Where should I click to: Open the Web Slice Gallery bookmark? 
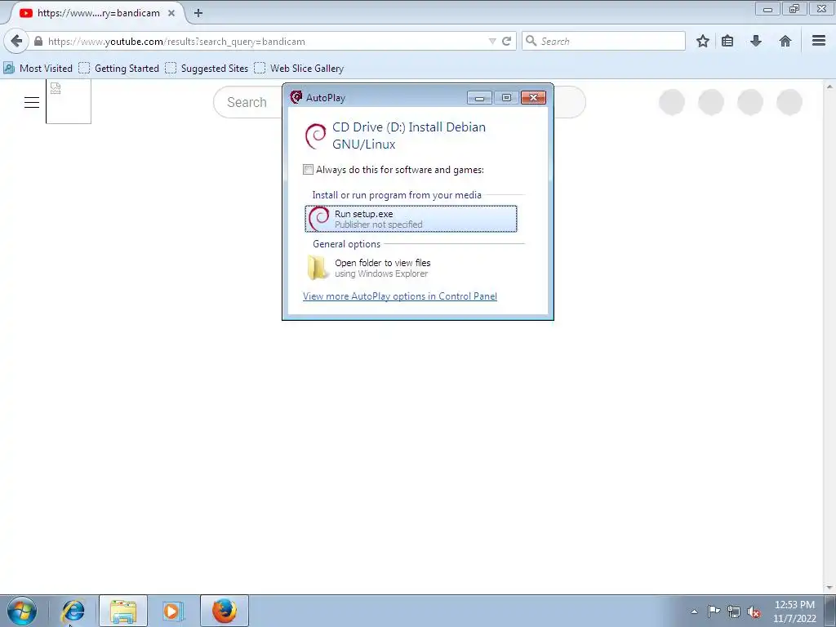click(x=299, y=69)
